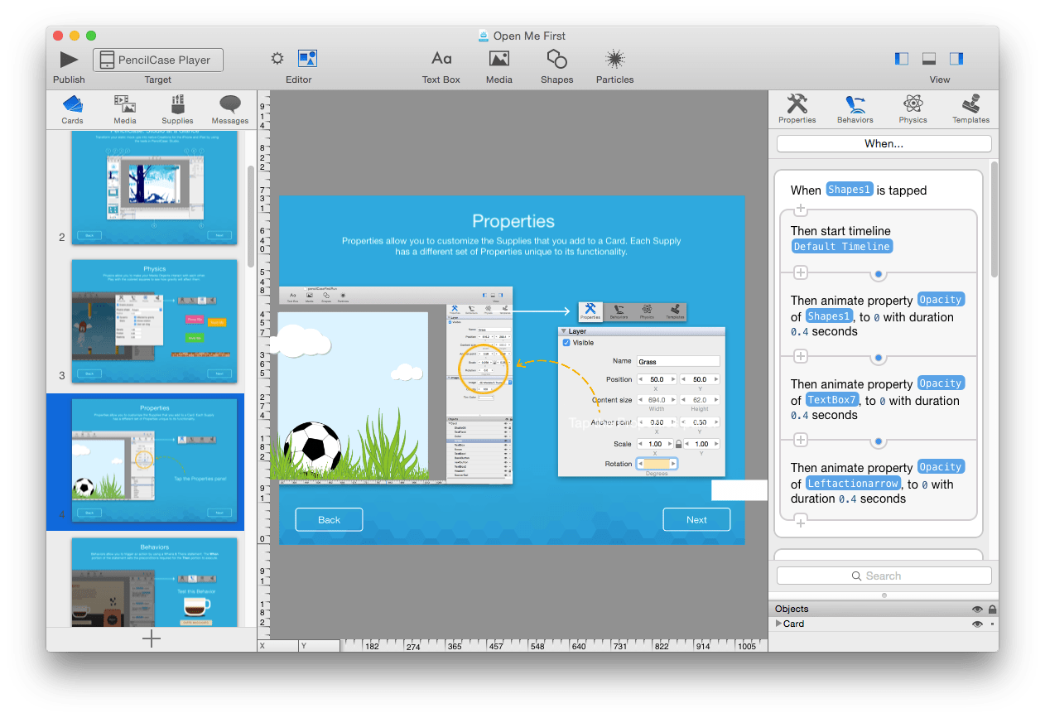Toggle the right sidebar in View controls
Image resolution: width=1045 pixels, height=718 pixels.
coord(956,59)
